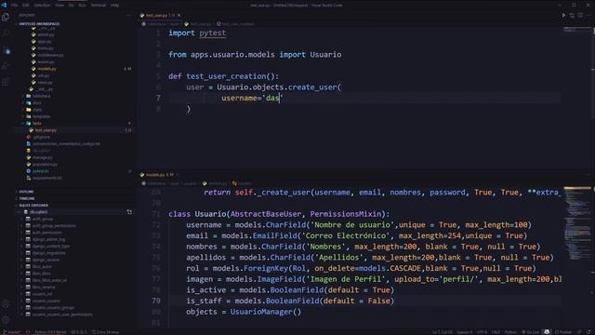Open models.py in the Explorer tree
Viewport: 595px width, 335px height.
pos(46,69)
